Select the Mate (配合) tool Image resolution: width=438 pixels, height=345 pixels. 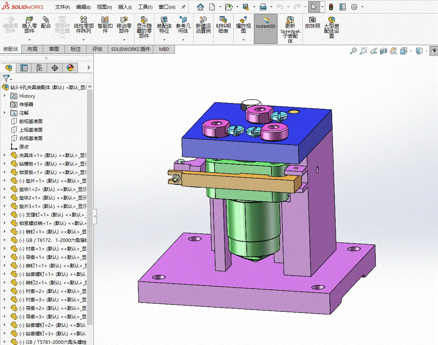pyautogui.click(x=46, y=23)
